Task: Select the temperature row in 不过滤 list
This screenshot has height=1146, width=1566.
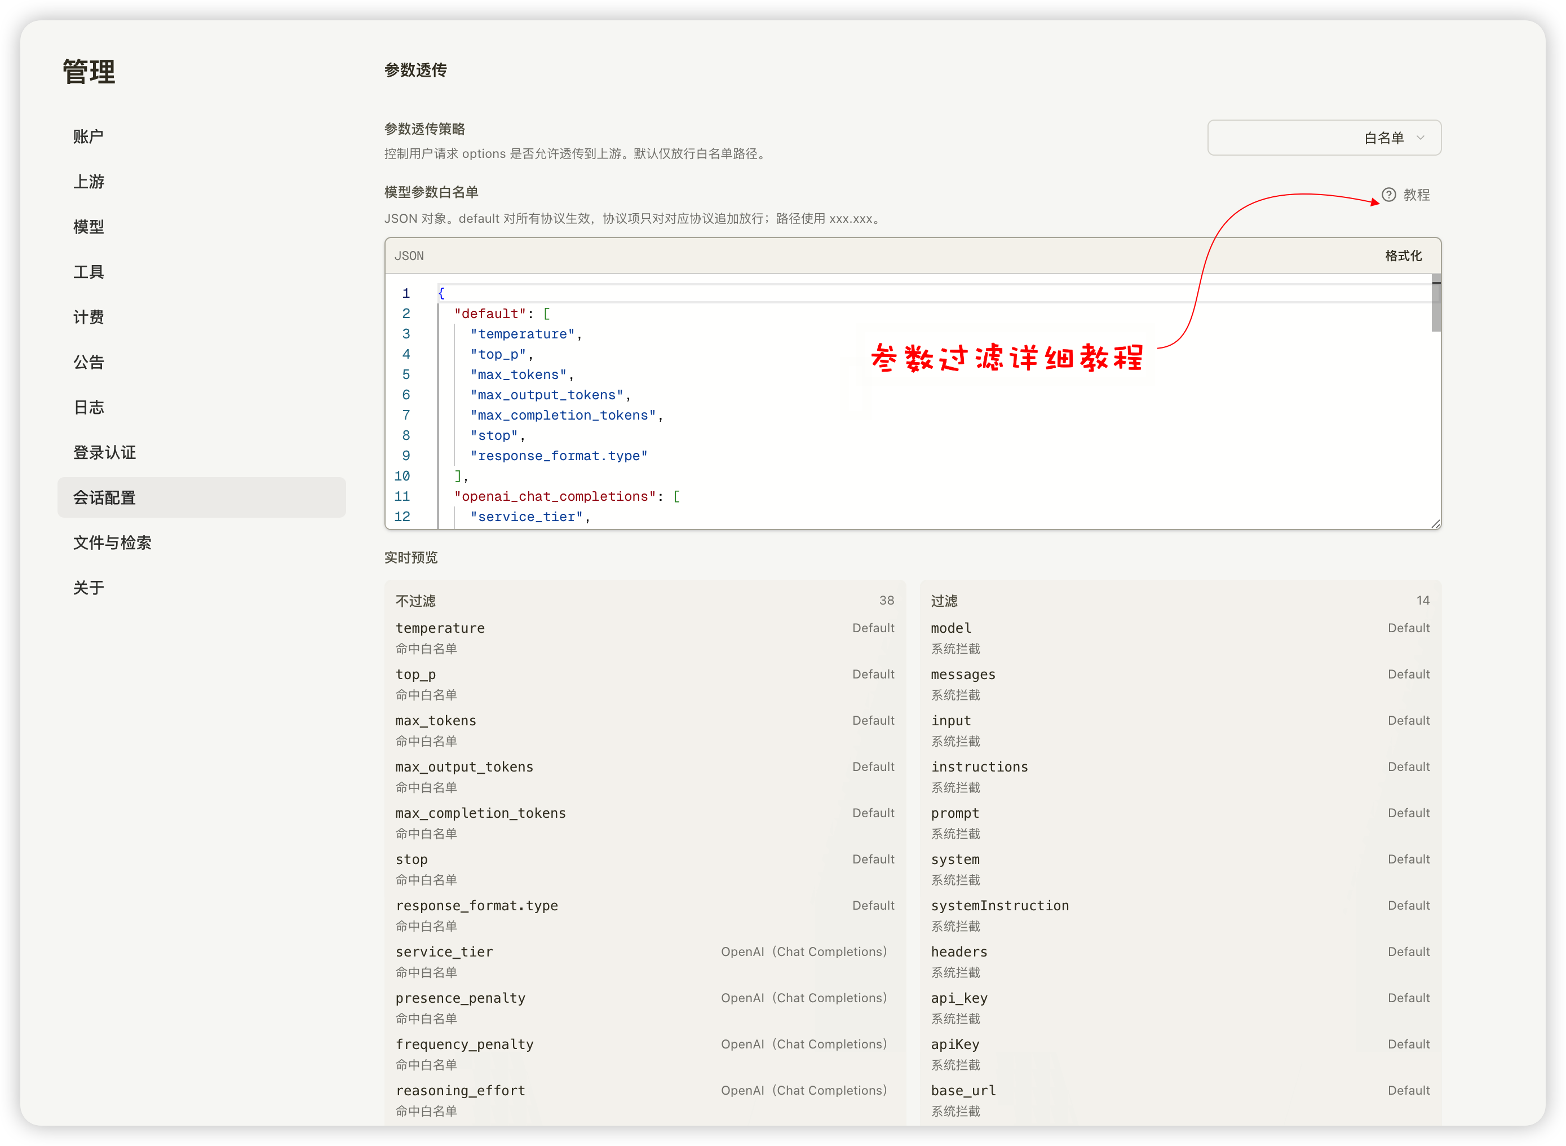Action: (x=645, y=637)
